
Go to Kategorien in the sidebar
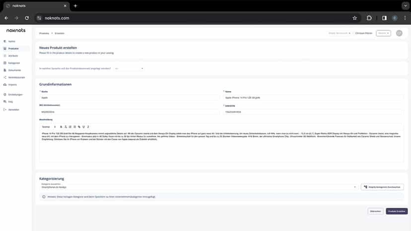coord(13,63)
